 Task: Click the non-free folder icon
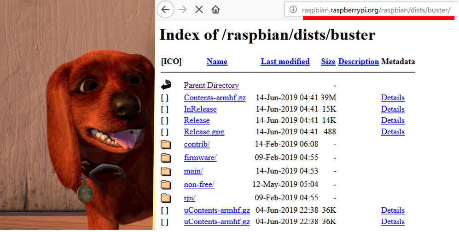pyautogui.click(x=166, y=185)
